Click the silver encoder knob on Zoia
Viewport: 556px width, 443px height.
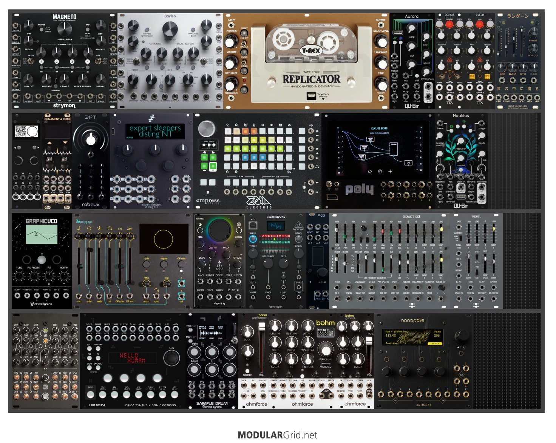pyautogui.click(x=207, y=129)
